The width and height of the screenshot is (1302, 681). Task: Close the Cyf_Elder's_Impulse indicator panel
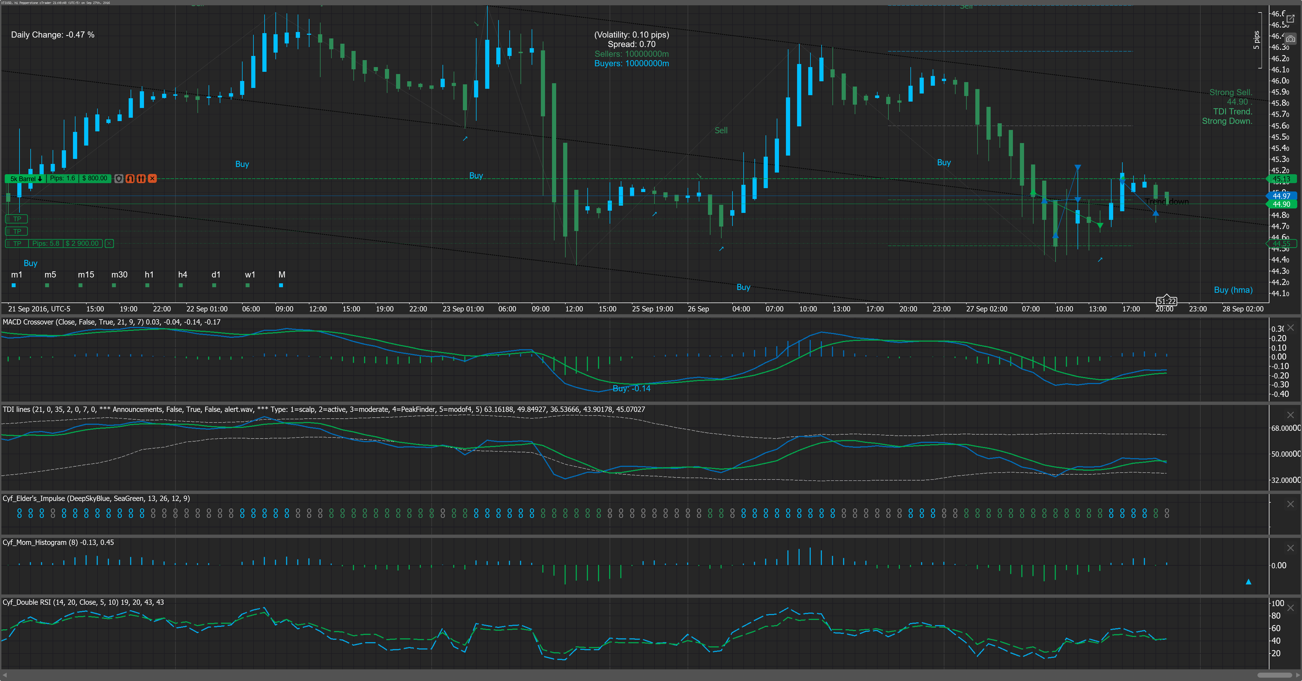[1290, 504]
